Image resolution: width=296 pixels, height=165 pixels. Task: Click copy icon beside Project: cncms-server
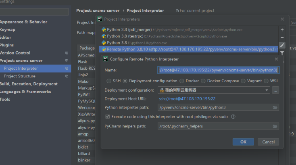(x=67, y=61)
